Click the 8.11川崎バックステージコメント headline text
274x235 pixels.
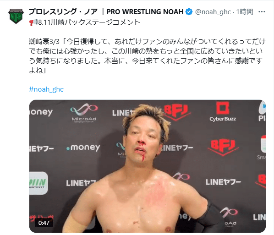pyautogui.click(x=89, y=22)
